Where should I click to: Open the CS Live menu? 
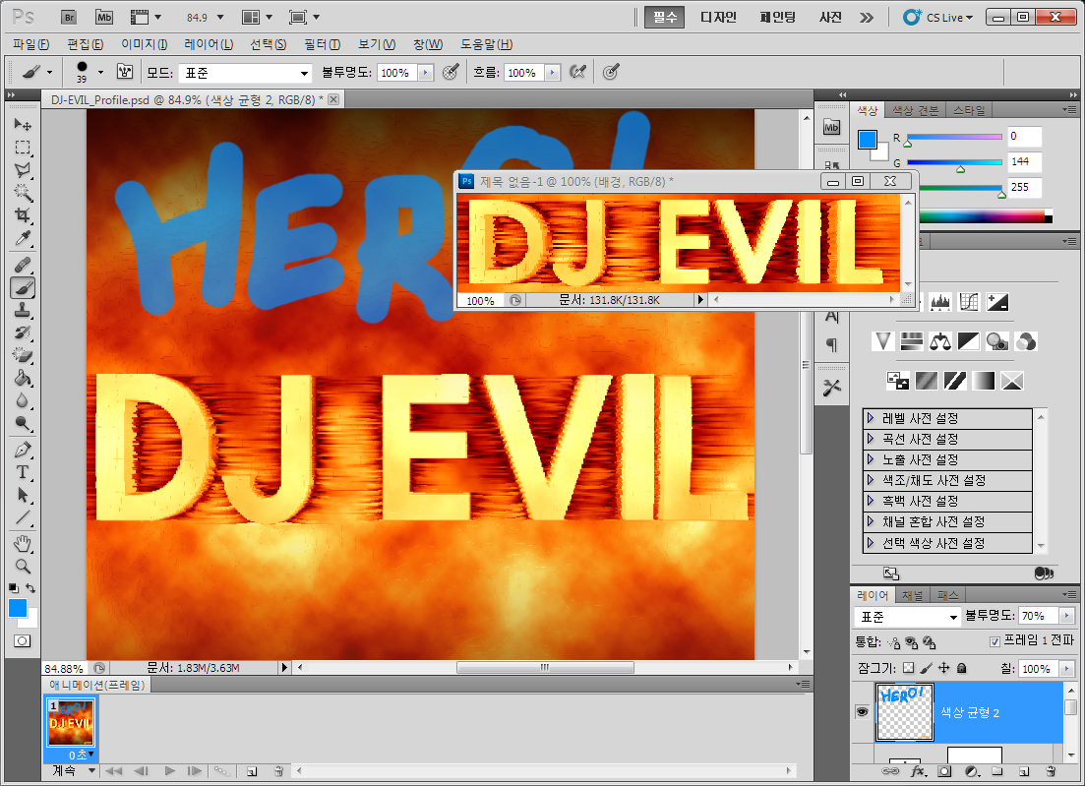[x=939, y=18]
